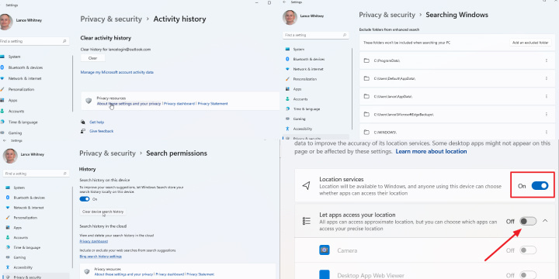Open Gaming icon in Search permissions sidebar
Viewport: 559px width, 279px height.
[x=8, y=257]
